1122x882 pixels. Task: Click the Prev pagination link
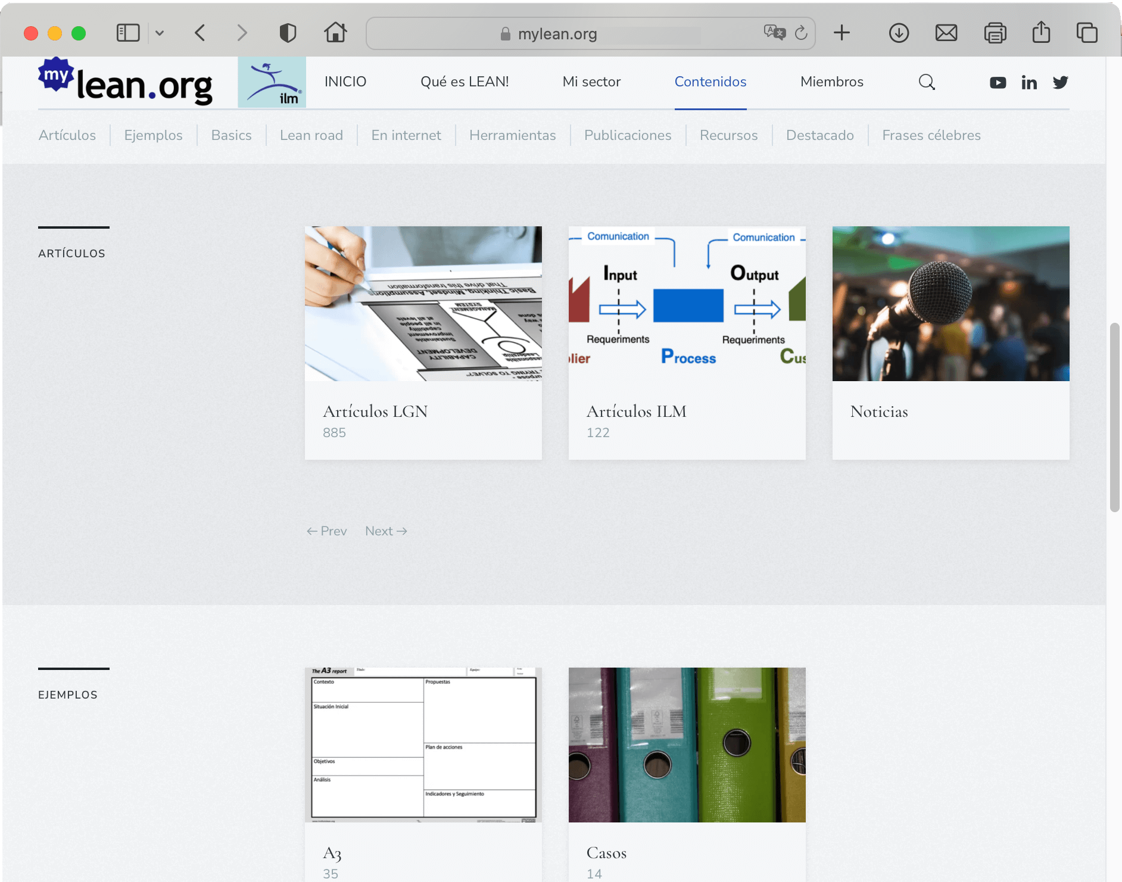pos(326,531)
